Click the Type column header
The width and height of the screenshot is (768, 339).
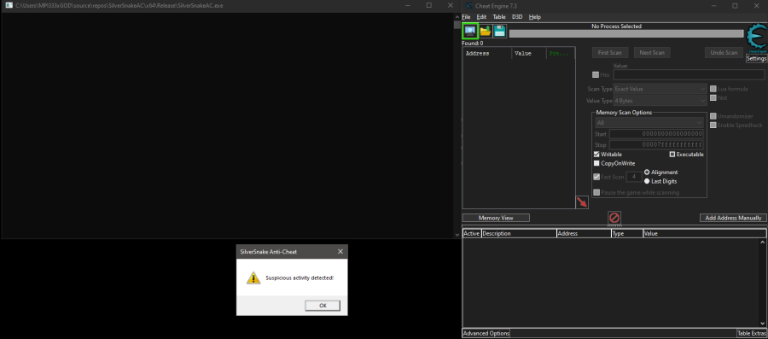[x=627, y=234]
